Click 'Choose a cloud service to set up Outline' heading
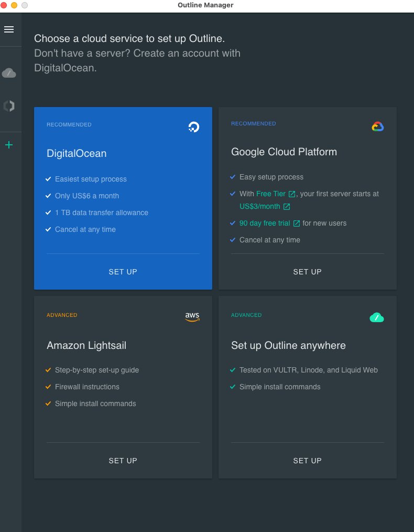 [129, 38]
